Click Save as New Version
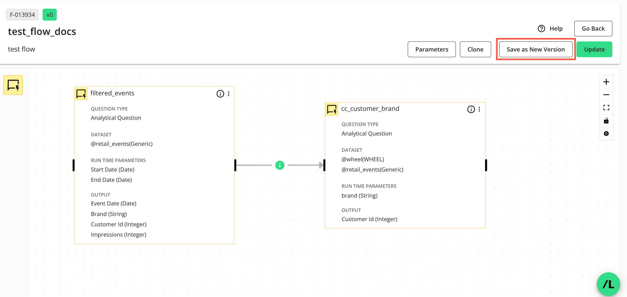Screen dimensions: 627x297 coord(535,49)
